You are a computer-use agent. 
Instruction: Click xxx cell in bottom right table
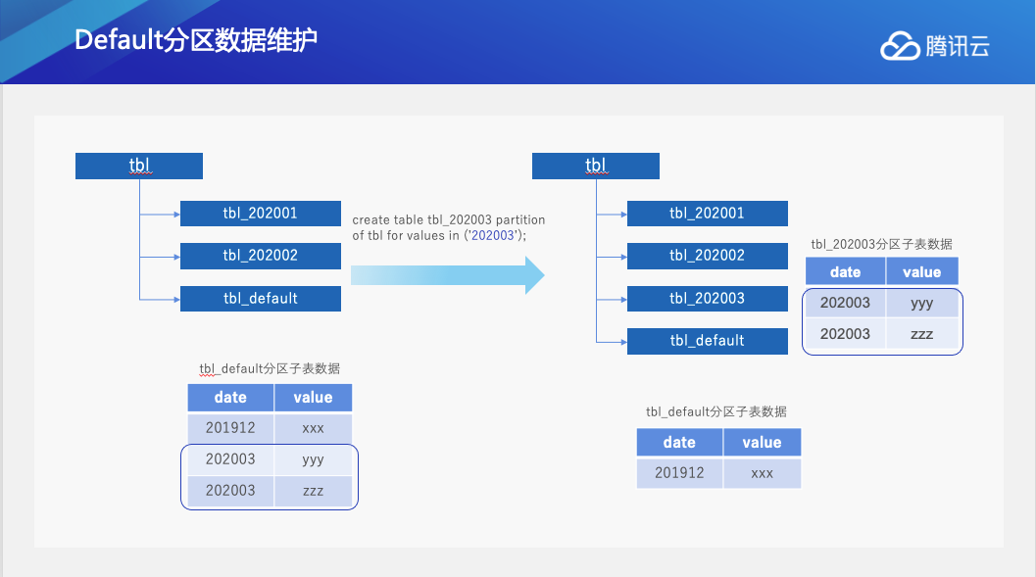coord(762,473)
